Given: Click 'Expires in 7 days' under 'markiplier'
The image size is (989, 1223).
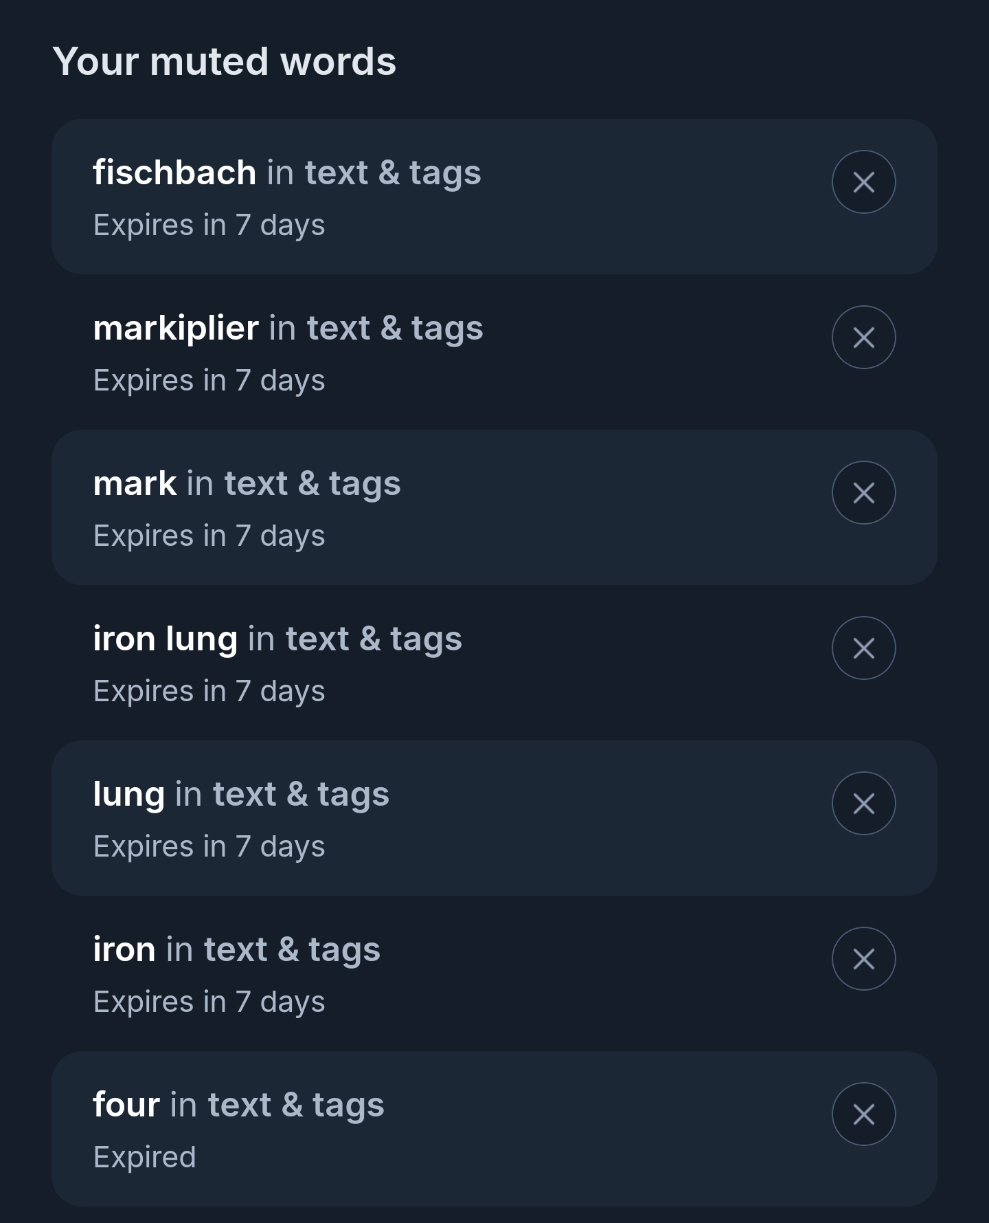Looking at the screenshot, I should coord(209,380).
